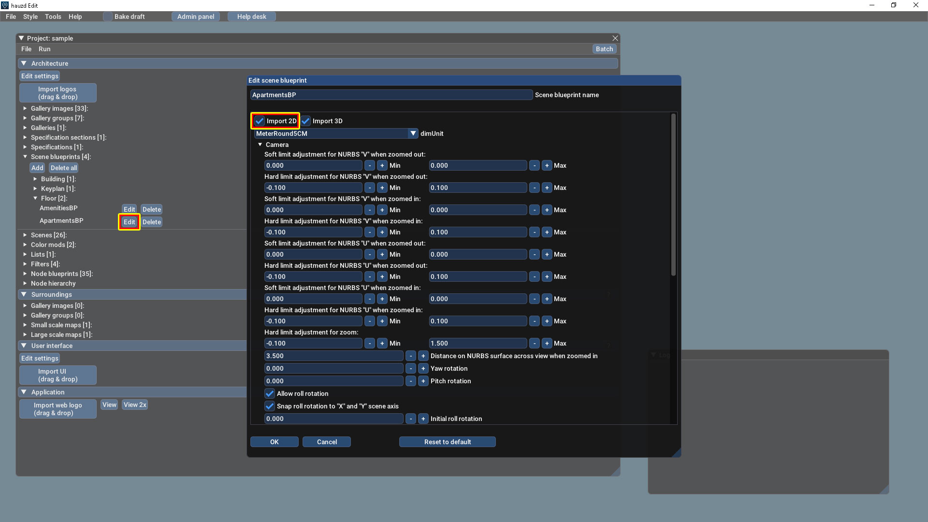Open the Style menu
The width and height of the screenshot is (928, 522).
(30, 16)
